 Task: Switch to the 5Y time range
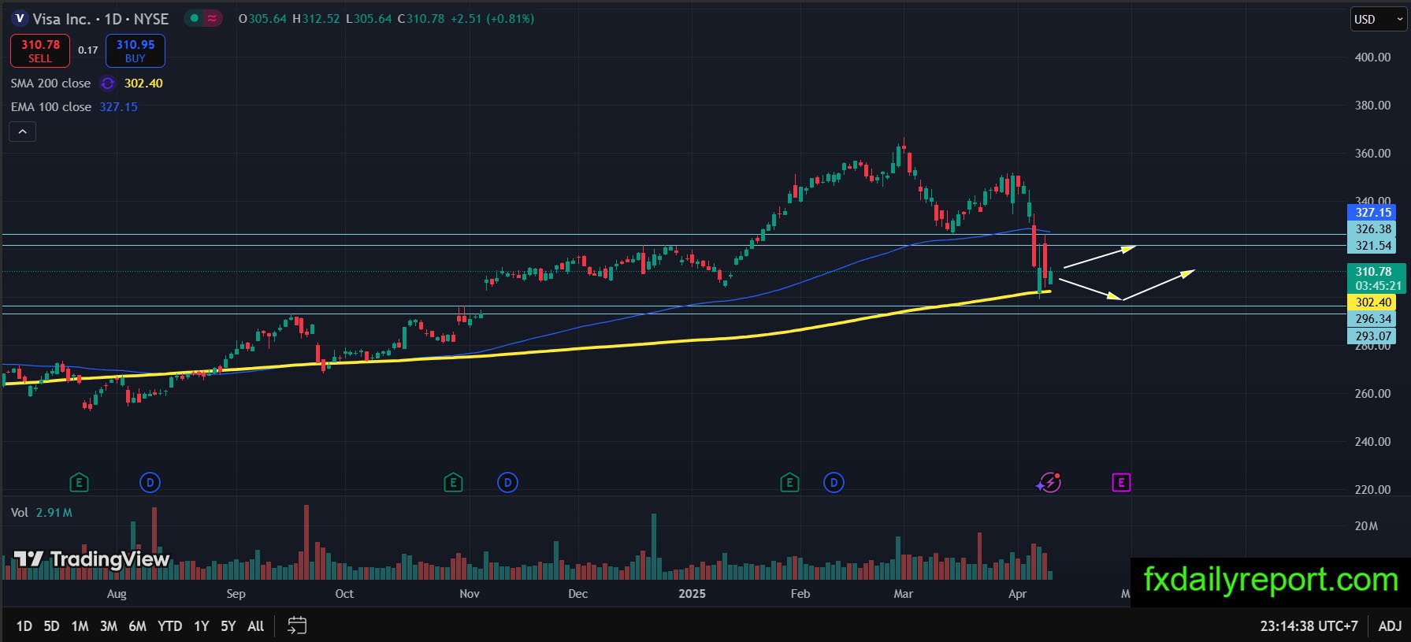(228, 625)
